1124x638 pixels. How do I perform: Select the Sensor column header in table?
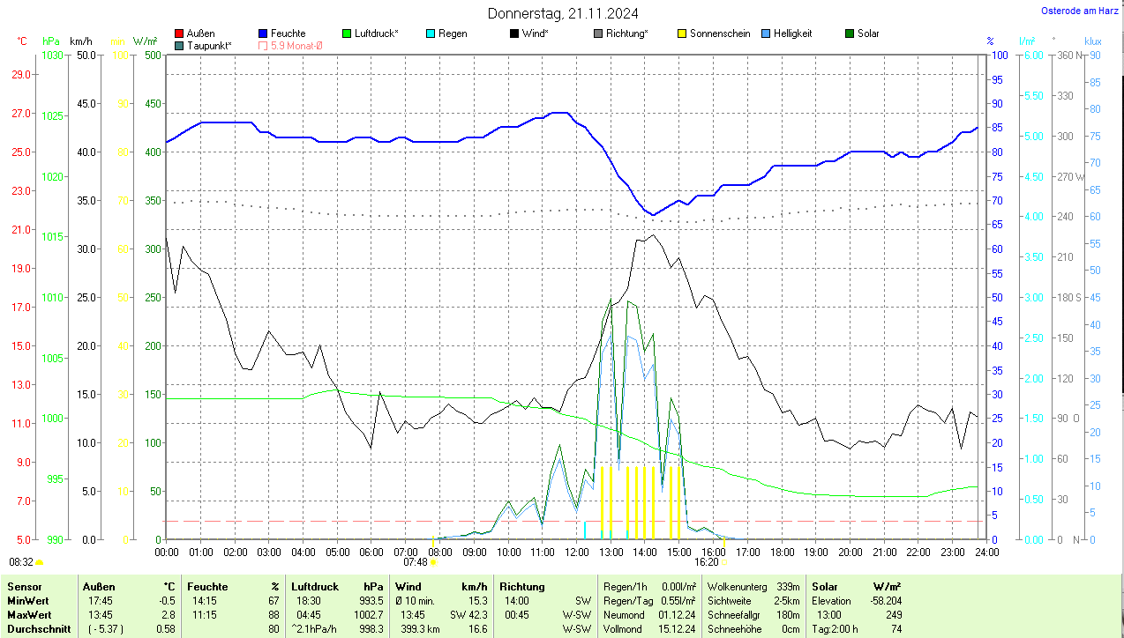point(25,586)
